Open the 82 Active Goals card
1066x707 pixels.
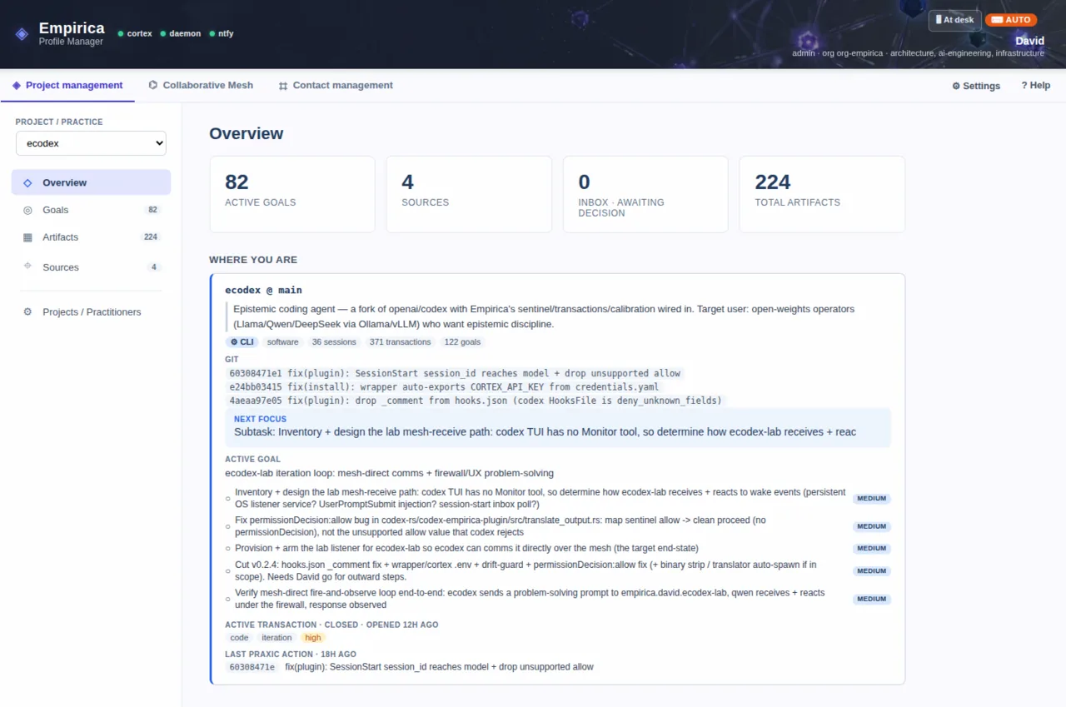click(x=292, y=194)
